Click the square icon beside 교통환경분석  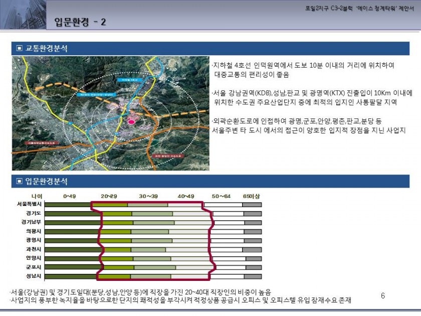20,49
